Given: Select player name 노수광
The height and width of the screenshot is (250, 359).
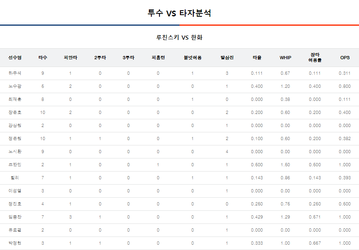Looking at the screenshot, I should coord(15,86).
